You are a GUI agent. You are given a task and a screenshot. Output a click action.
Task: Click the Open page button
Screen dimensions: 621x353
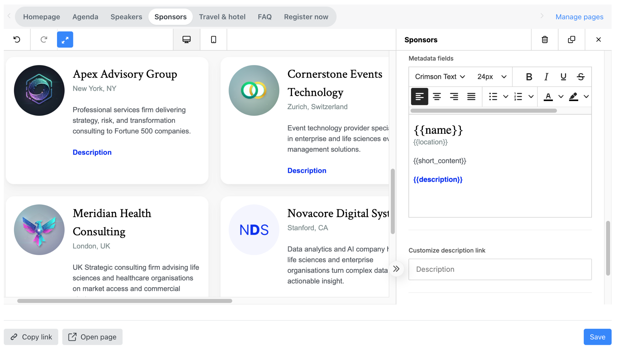click(x=92, y=337)
